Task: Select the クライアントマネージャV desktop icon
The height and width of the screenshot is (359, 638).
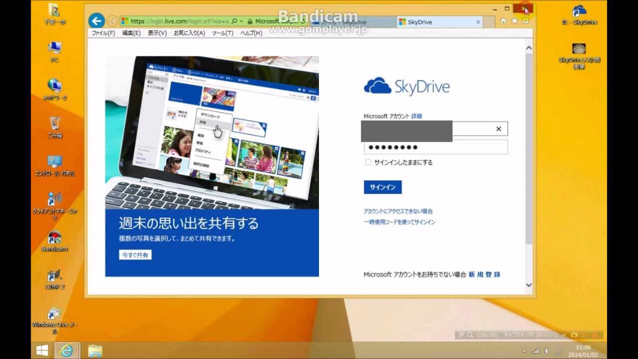Action: (55, 206)
